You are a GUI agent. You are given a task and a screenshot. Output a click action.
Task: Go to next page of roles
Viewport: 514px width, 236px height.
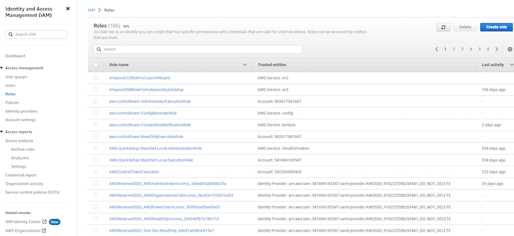click(497, 50)
